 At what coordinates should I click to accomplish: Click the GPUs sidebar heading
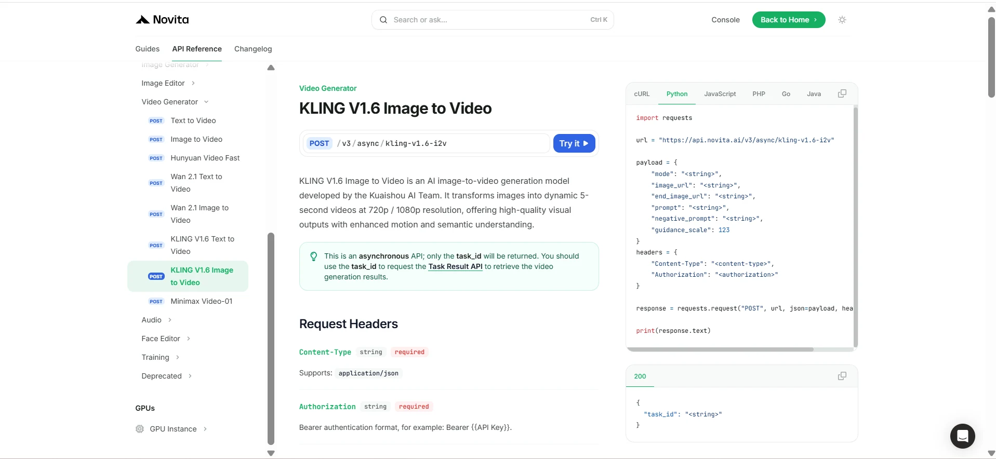[145, 408]
